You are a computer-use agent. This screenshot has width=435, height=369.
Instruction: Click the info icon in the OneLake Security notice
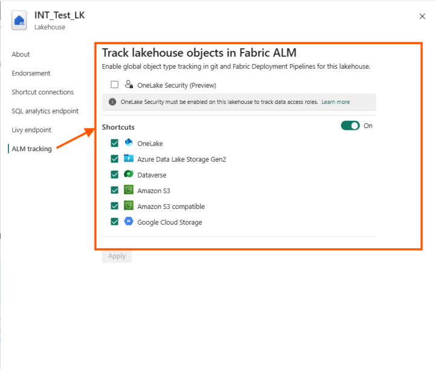point(112,101)
